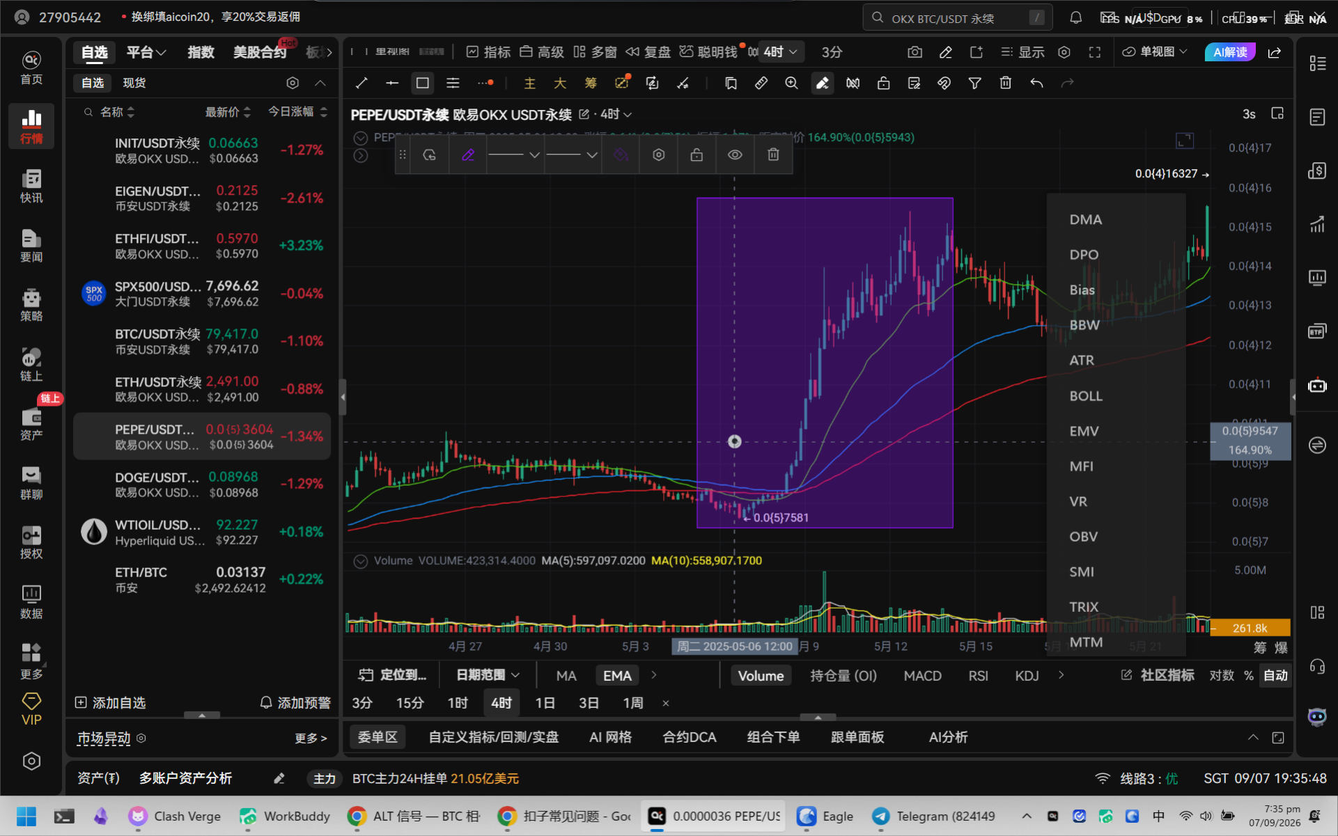This screenshot has width=1338, height=836.
Task: Open shape settings hexagon in floating toolbar
Action: [x=658, y=155]
